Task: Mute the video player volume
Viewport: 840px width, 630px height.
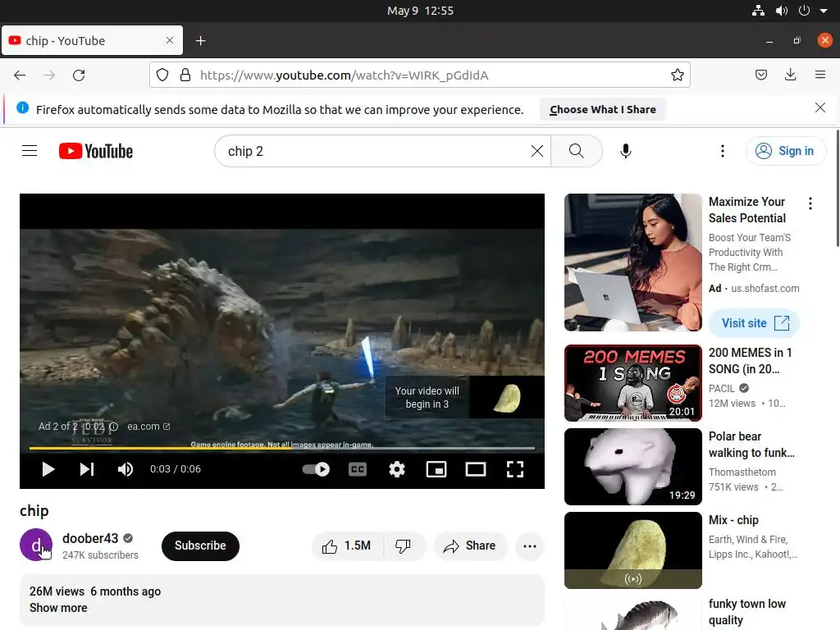Action: click(x=126, y=469)
